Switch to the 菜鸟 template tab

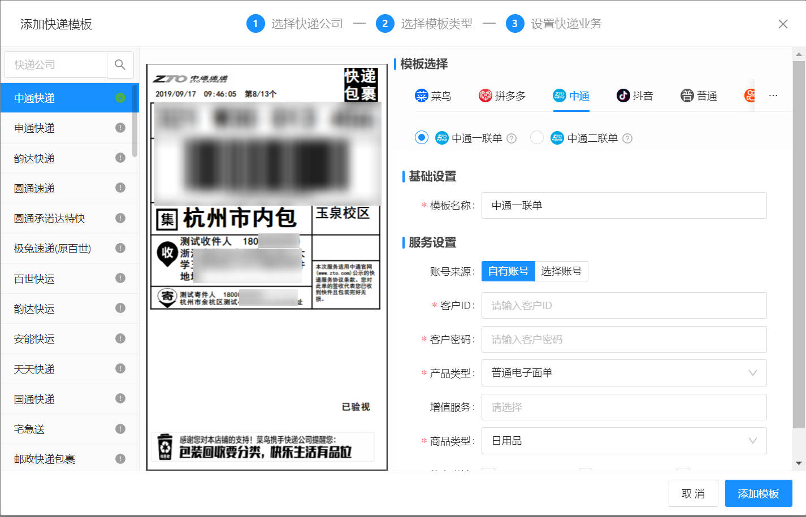point(433,96)
